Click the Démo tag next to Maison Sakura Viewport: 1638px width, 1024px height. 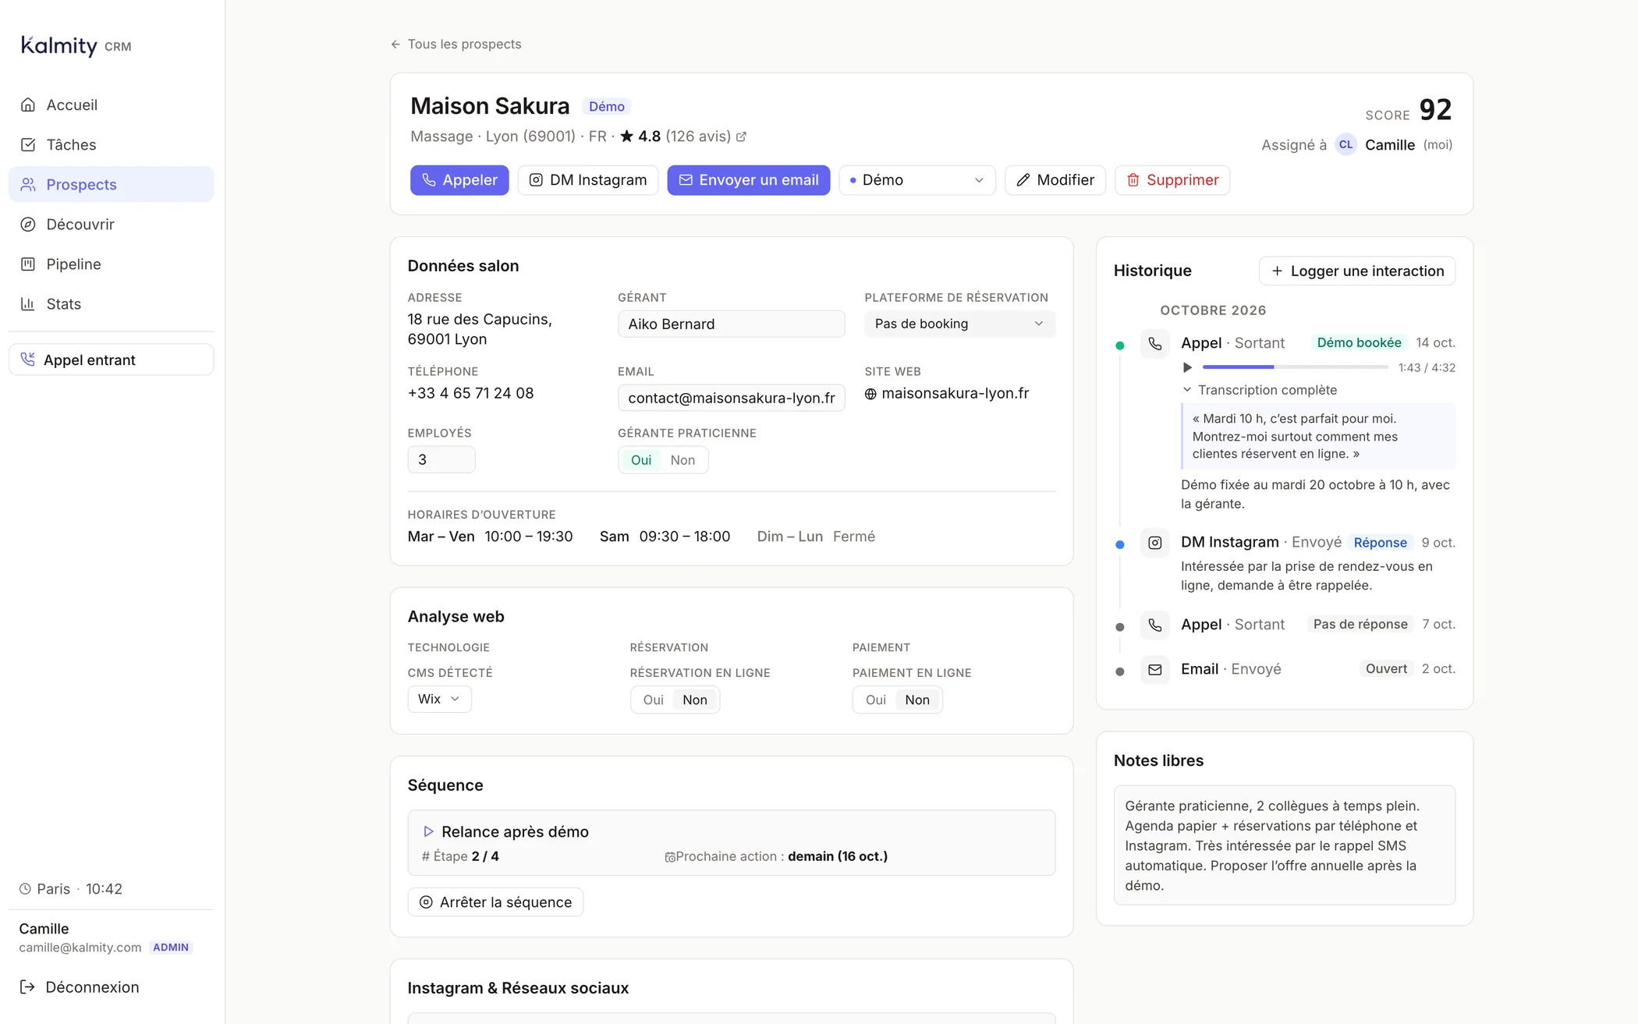tap(606, 107)
